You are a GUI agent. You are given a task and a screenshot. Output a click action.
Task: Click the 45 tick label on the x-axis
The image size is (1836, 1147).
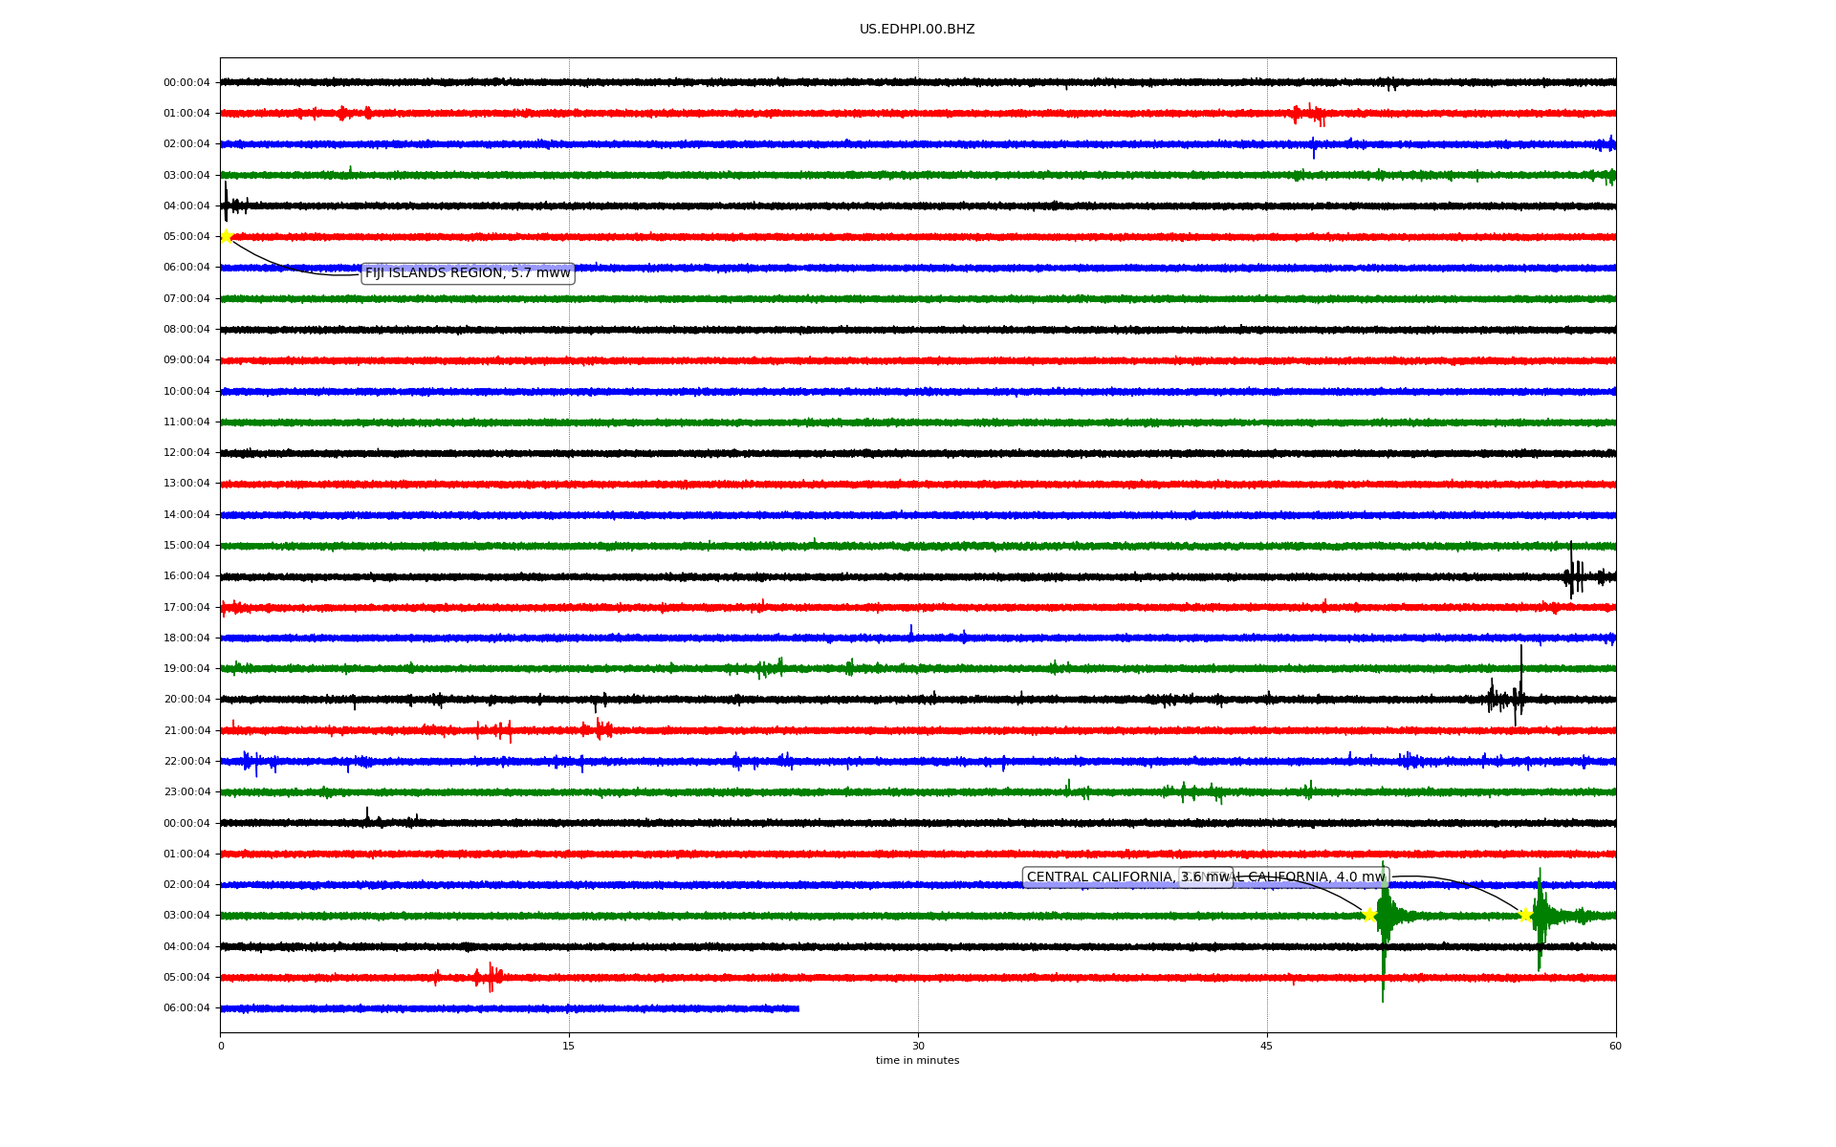(x=1266, y=1046)
